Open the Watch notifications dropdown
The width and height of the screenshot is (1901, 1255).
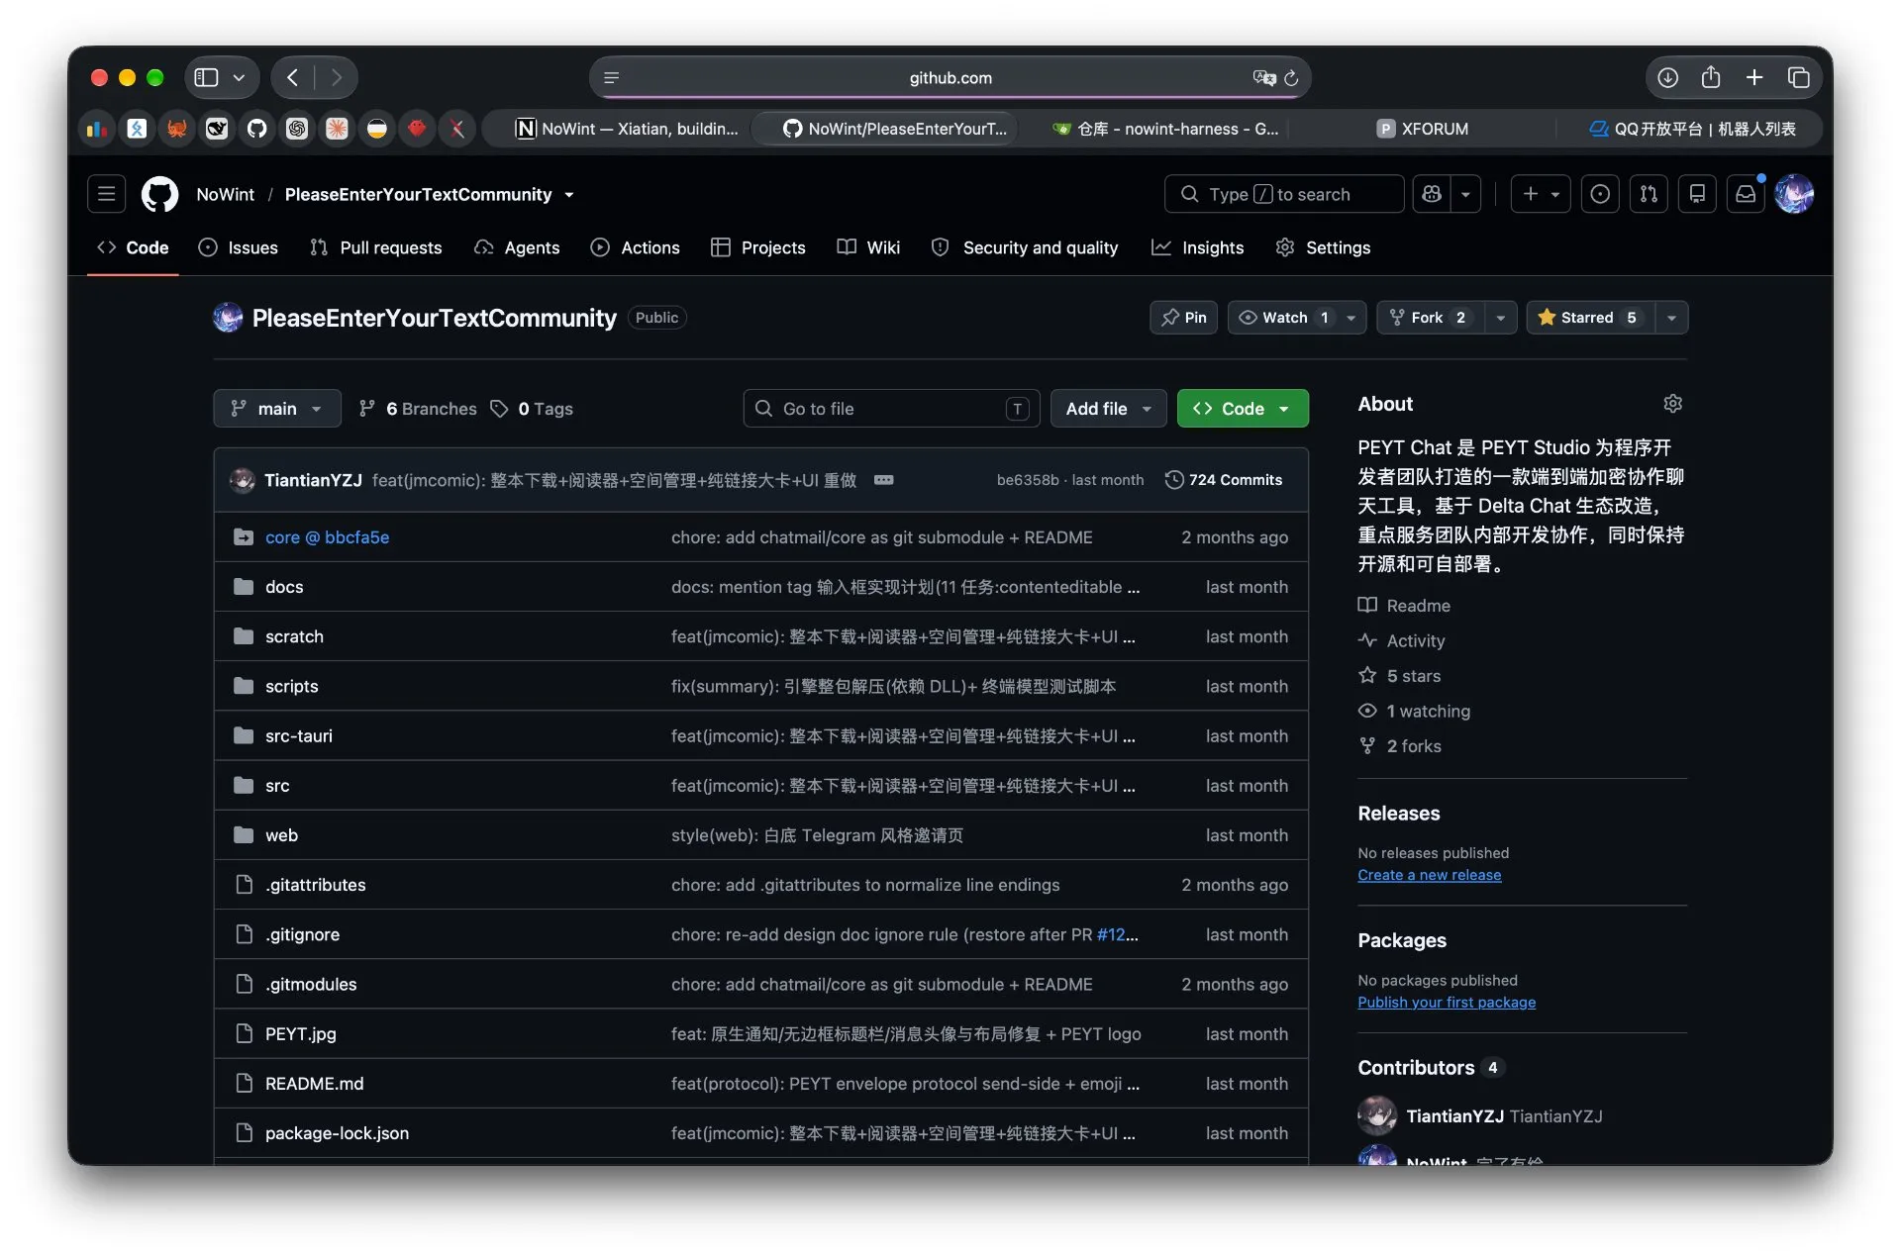point(1297,318)
